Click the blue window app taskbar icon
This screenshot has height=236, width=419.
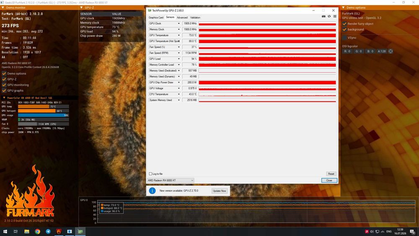pos(70,231)
